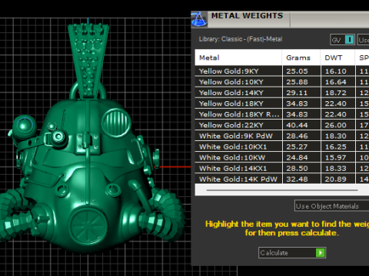Click the 25.05 grams cell
369x276 pixels.
coord(301,71)
